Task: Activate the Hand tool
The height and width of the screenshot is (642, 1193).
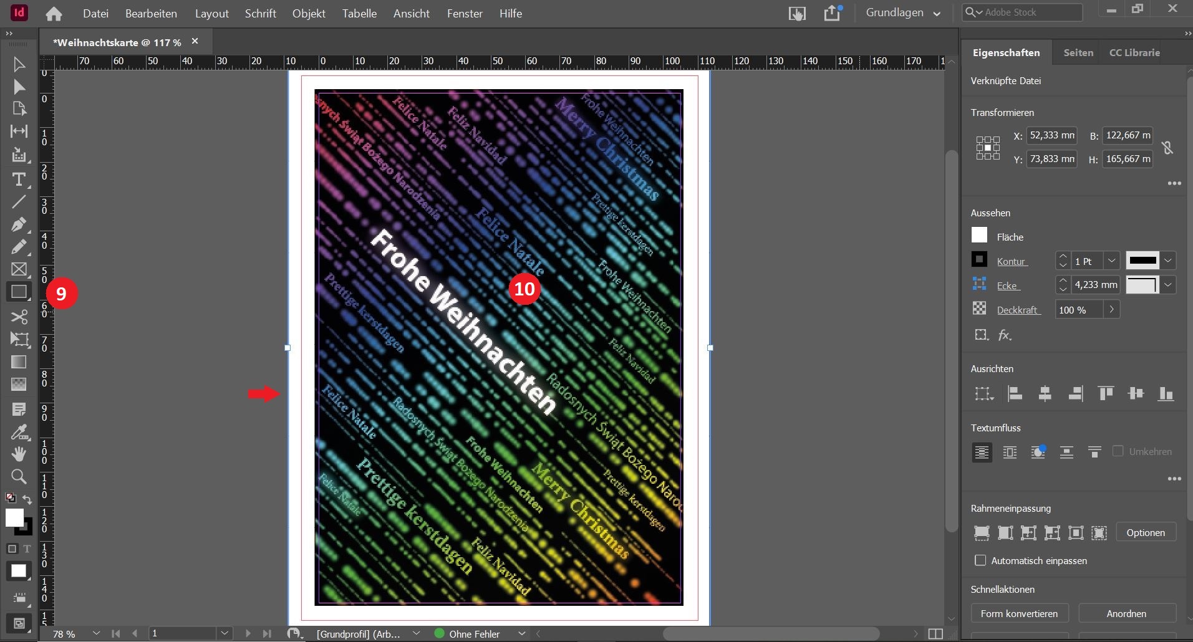Action: (x=19, y=454)
